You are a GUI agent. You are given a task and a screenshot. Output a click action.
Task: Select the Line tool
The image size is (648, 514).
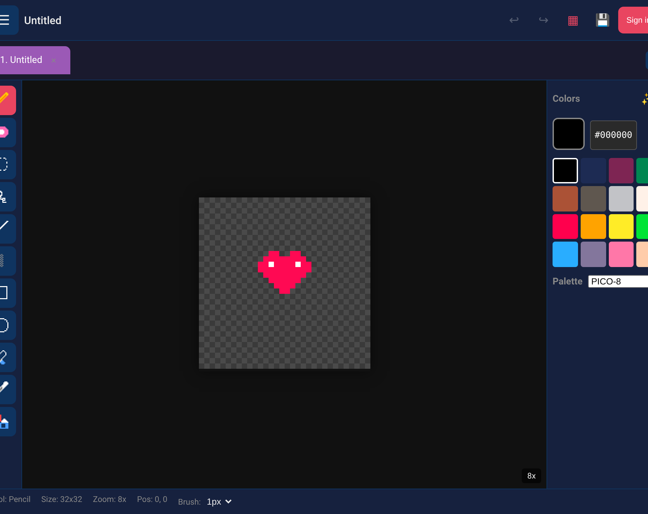click(6, 229)
